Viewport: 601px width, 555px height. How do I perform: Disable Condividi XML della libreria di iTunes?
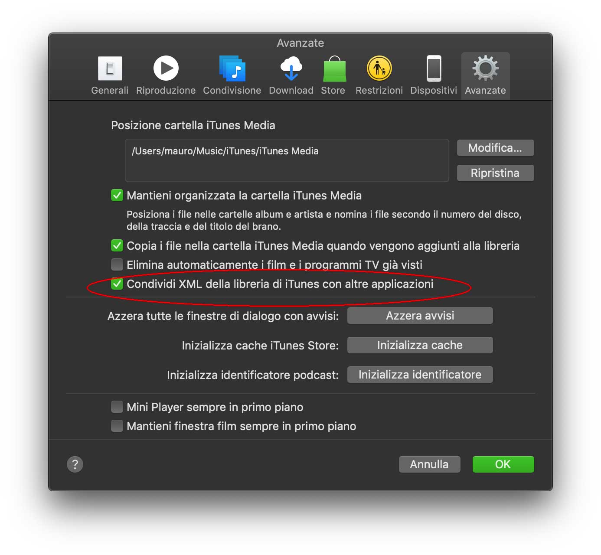tap(117, 284)
